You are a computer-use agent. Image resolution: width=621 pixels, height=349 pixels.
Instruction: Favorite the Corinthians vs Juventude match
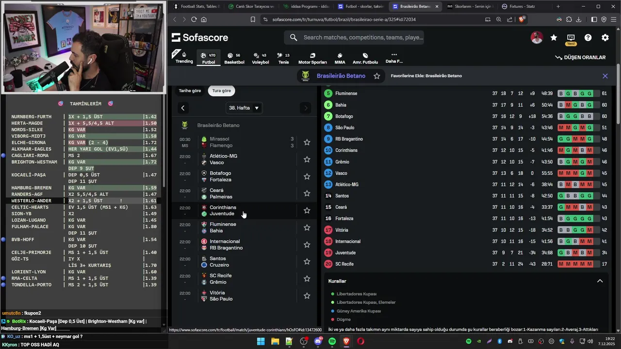307,210
